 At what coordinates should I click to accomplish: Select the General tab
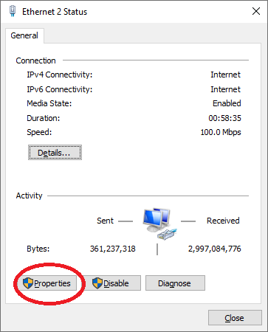(x=24, y=35)
